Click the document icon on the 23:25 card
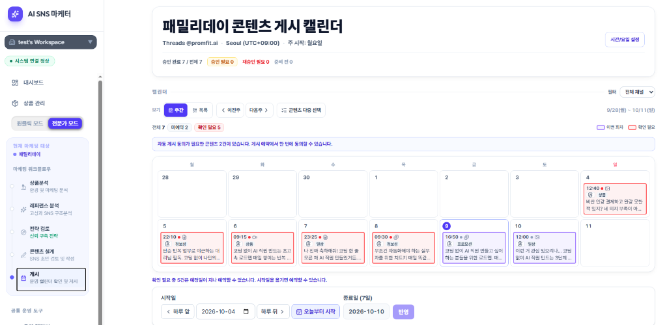This screenshot has height=325, width=667. point(326,237)
